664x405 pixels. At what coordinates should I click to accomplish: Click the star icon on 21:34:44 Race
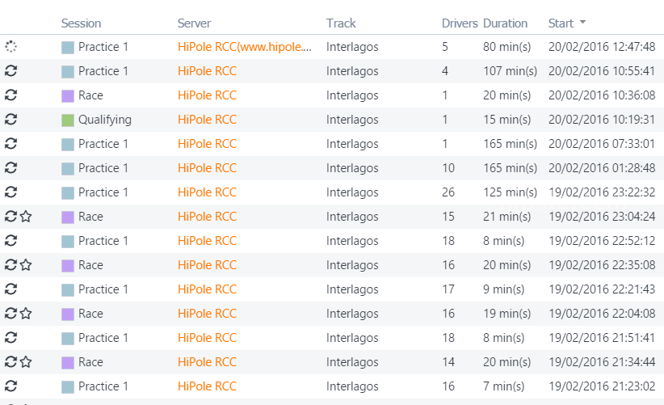coord(27,362)
